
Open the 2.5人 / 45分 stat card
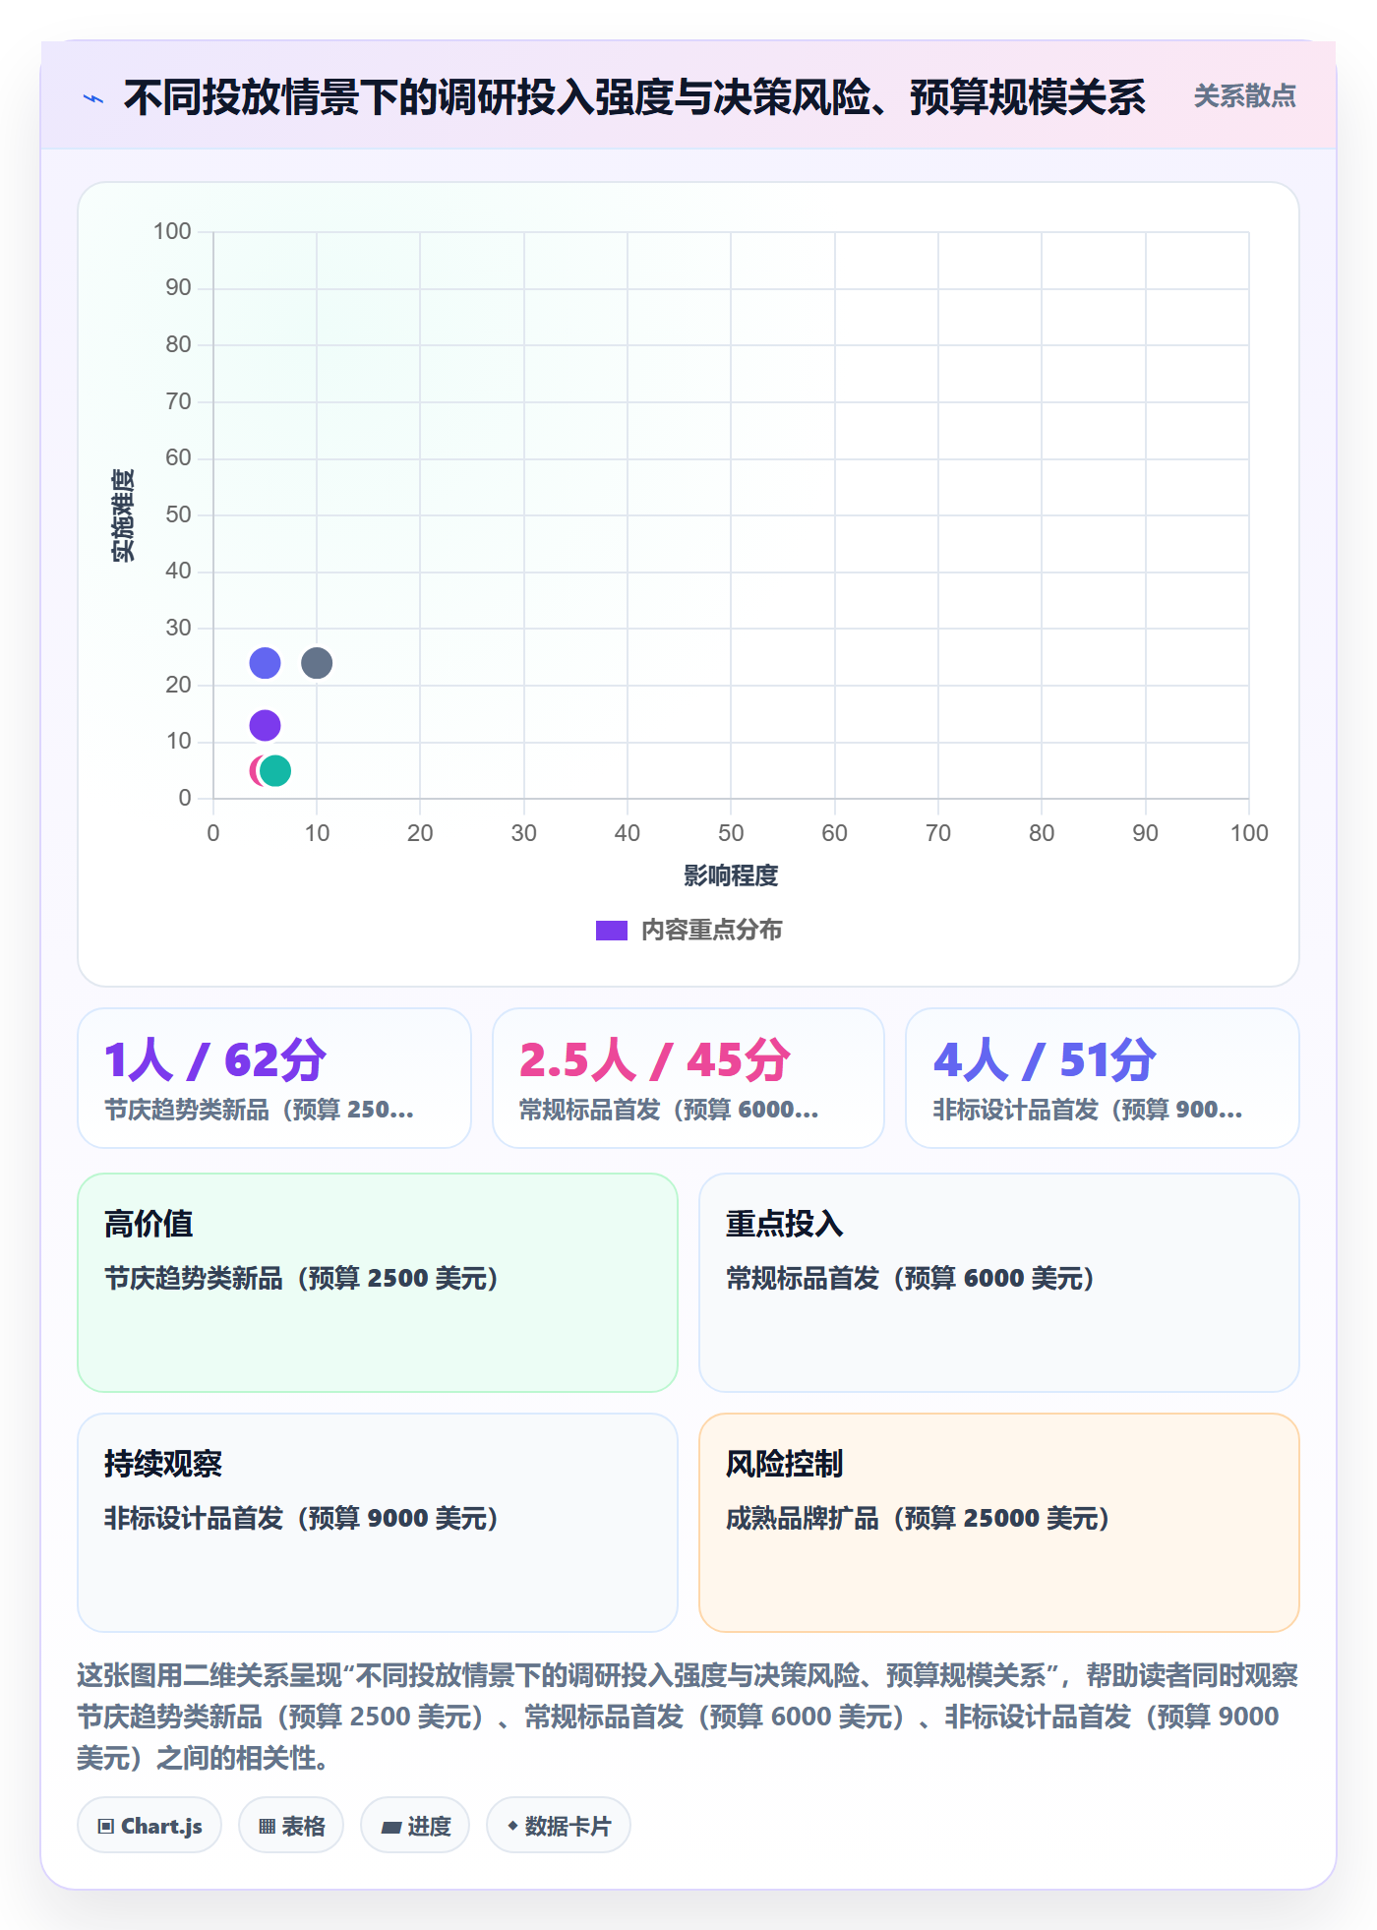coord(688,1078)
